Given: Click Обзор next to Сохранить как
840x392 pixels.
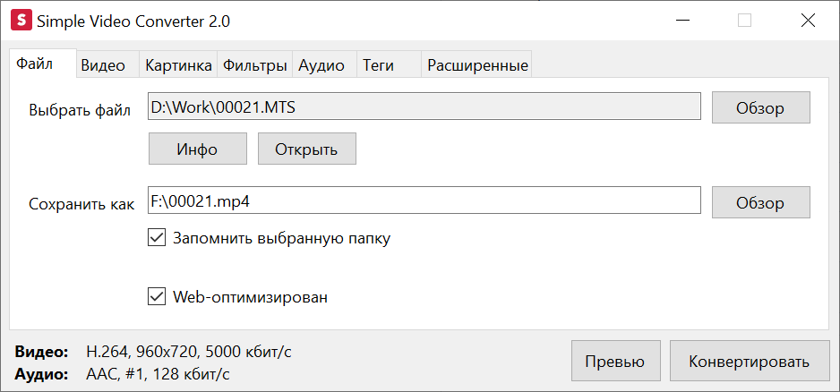Looking at the screenshot, I should click(x=760, y=202).
